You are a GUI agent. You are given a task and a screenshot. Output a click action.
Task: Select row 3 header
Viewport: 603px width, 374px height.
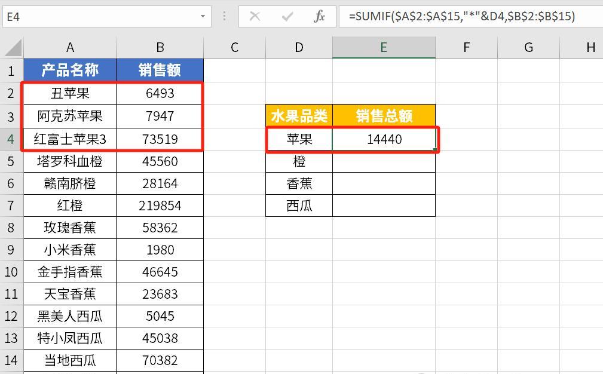tap(11, 117)
